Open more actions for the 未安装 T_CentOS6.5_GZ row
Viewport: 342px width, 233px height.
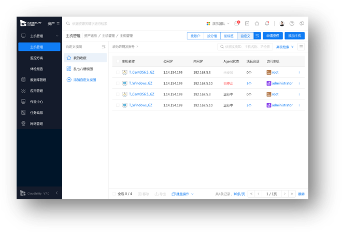(x=299, y=72)
